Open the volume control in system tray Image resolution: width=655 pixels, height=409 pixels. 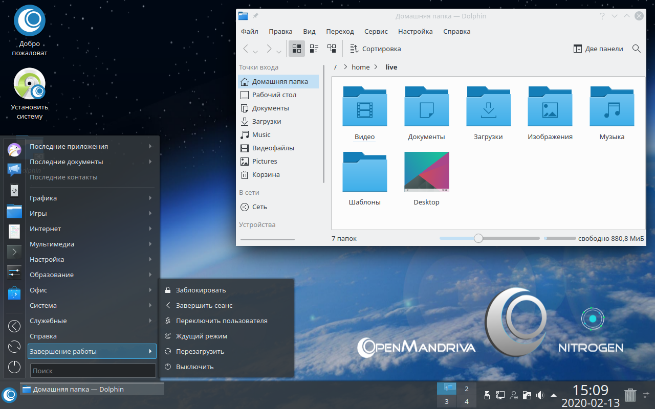[x=539, y=395]
